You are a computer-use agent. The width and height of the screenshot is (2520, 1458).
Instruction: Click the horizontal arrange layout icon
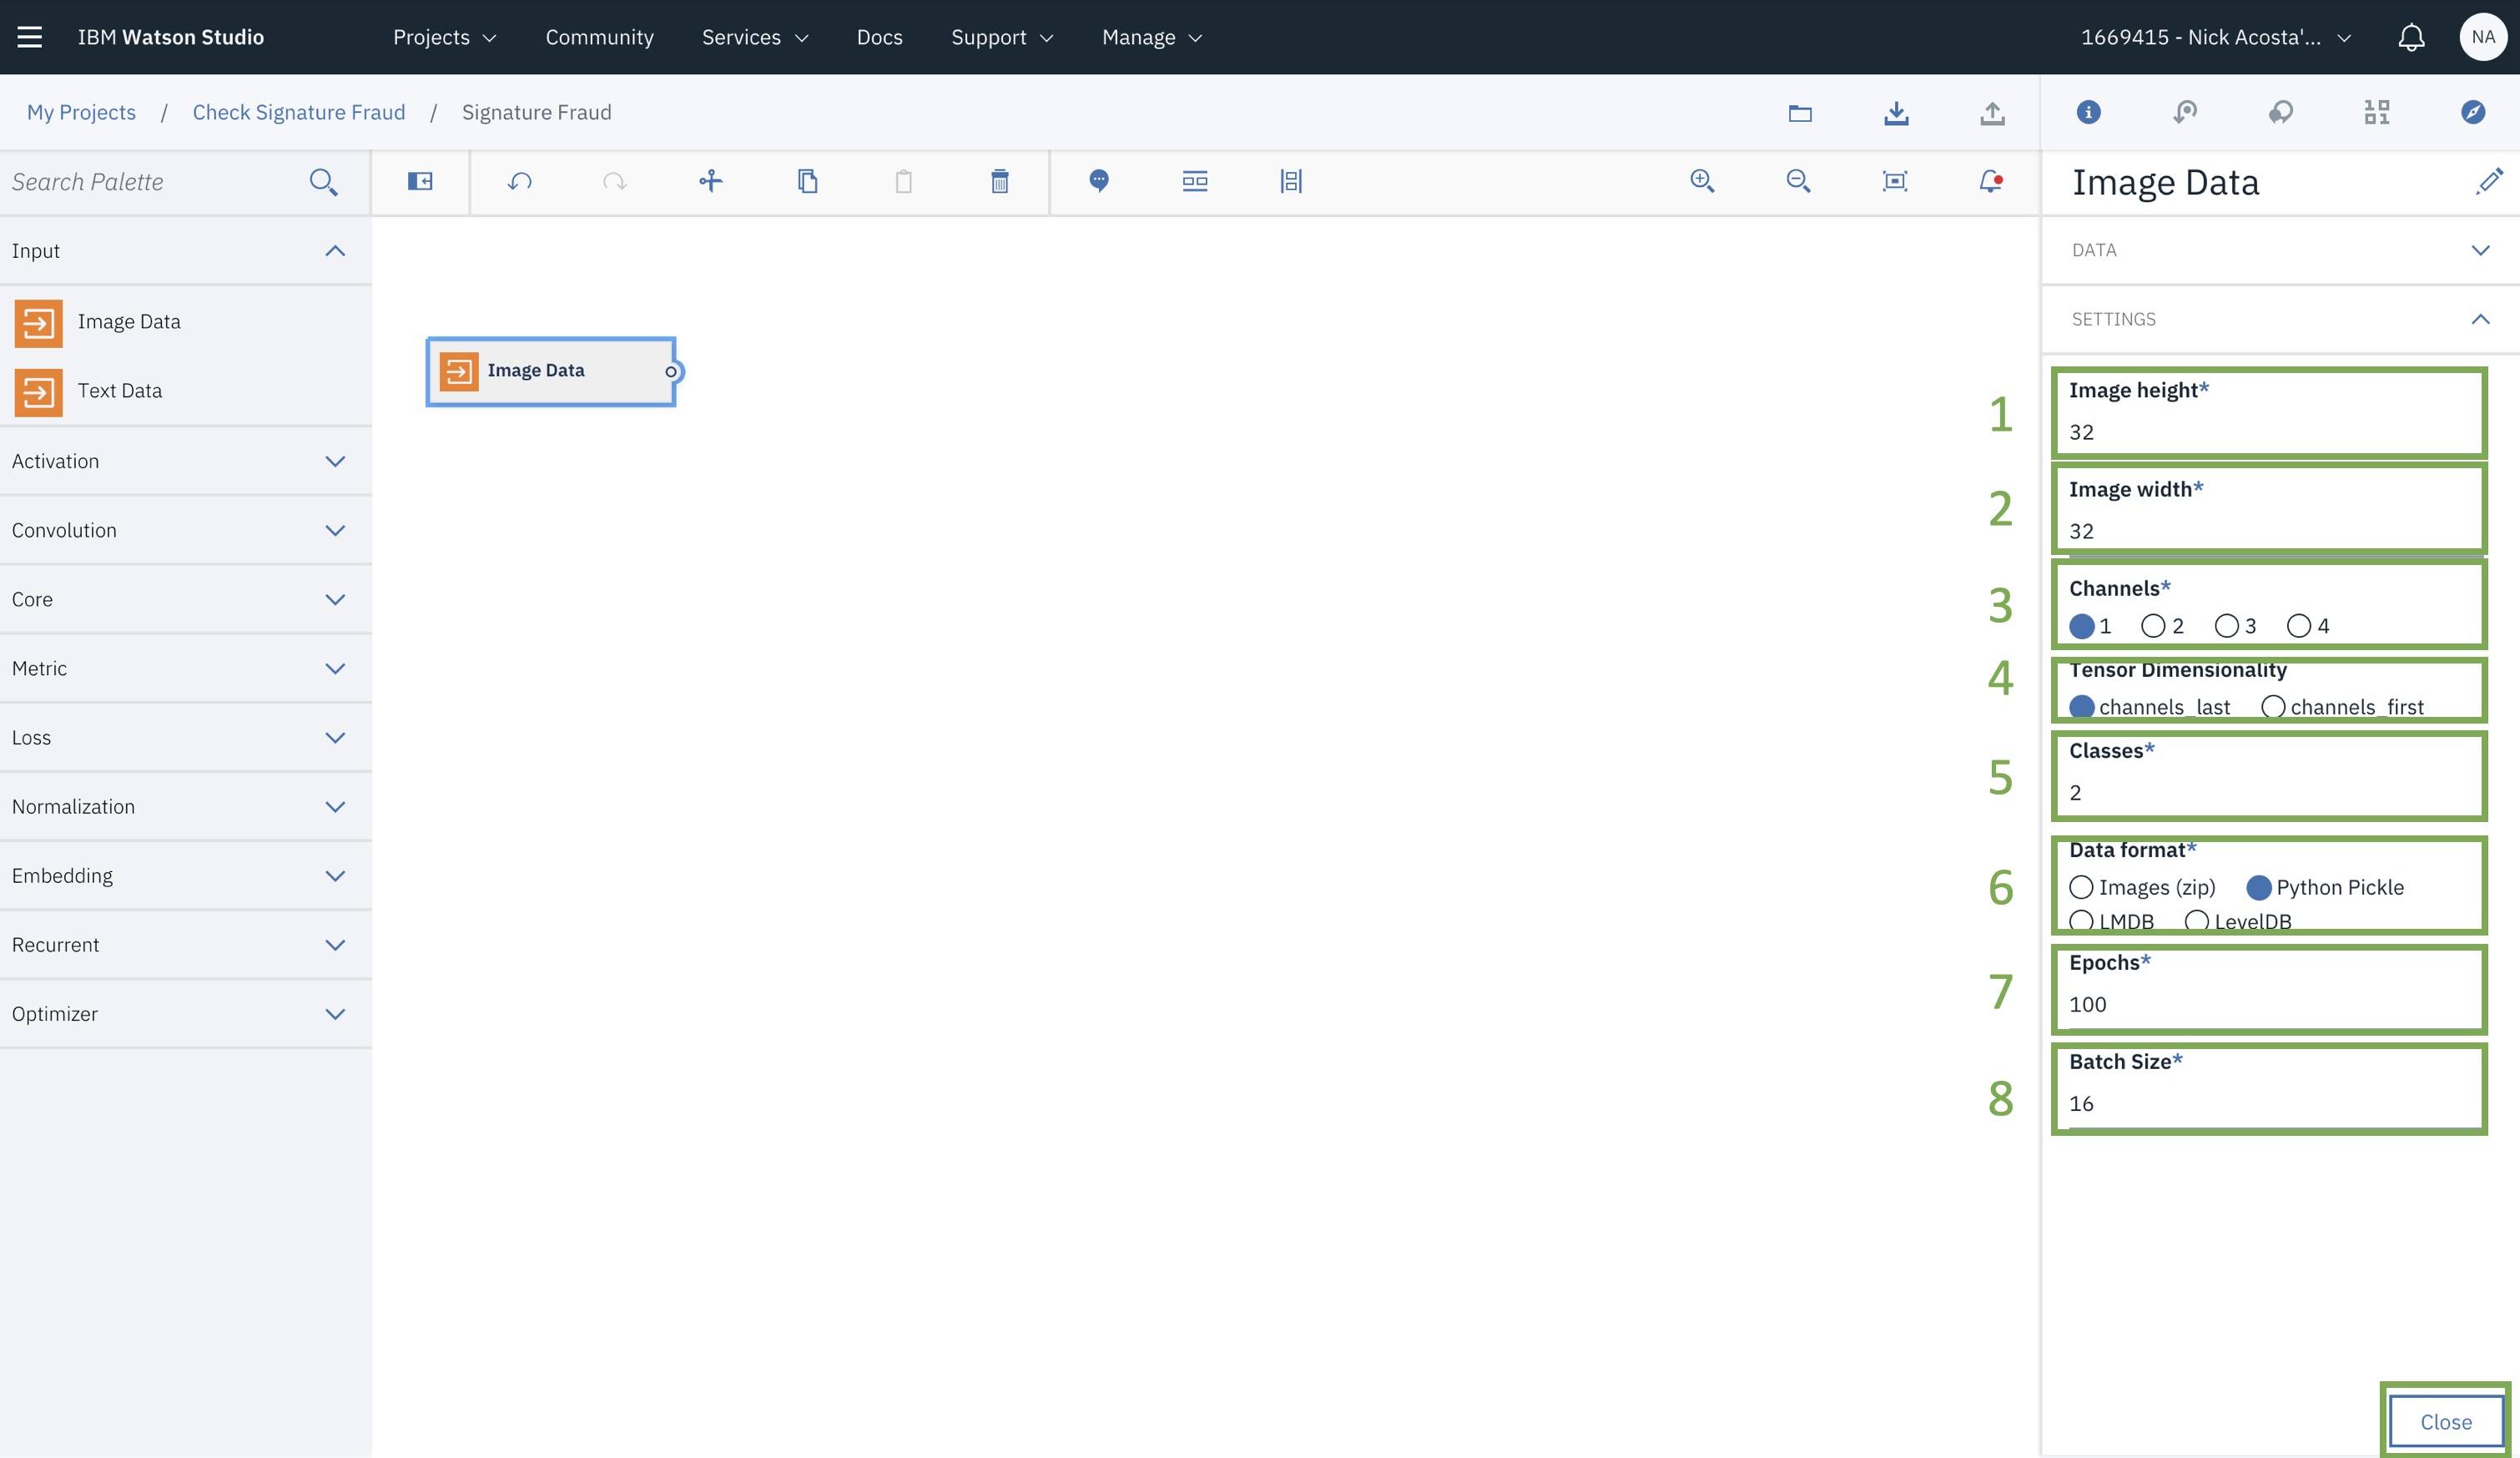1195,181
